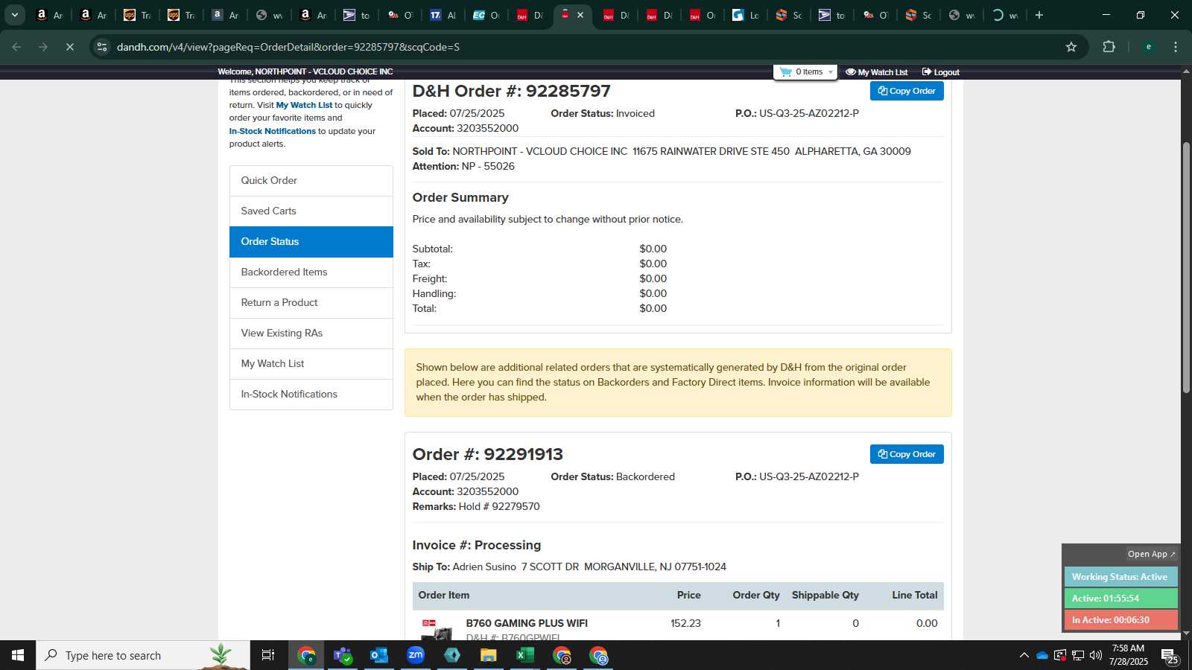Click the taskbar search box
1192x670 pixels.
pyautogui.click(x=143, y=655)
